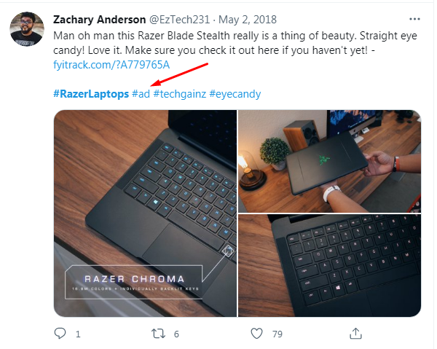This screenshot has height=349, width=437.
Task: Click the reply speech bubble icon
Action: (60, 333)
